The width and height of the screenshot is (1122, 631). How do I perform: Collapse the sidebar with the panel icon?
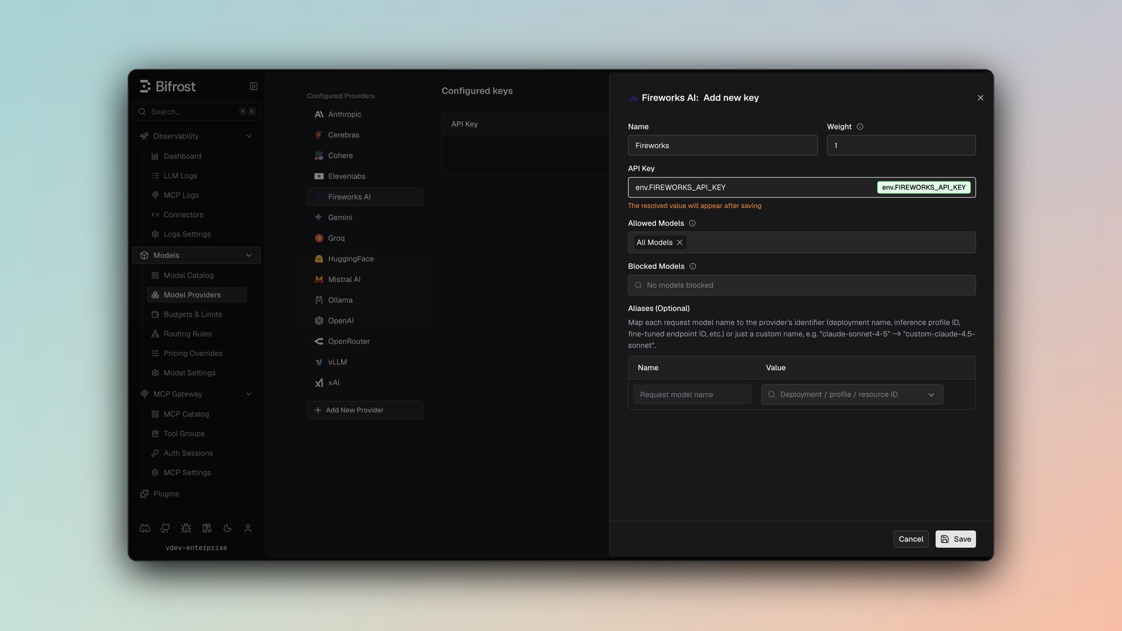coord(254,86)
